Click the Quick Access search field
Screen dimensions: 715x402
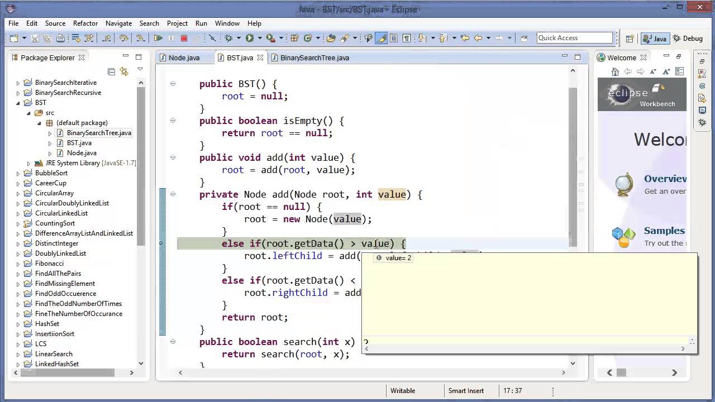pos(575,38)
